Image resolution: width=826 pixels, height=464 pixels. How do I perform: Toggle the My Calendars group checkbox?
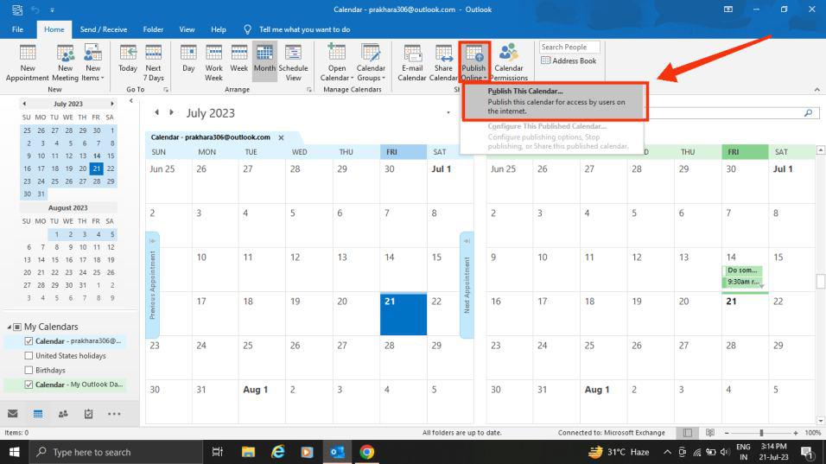pyautogui.click(x=17, y=327)
